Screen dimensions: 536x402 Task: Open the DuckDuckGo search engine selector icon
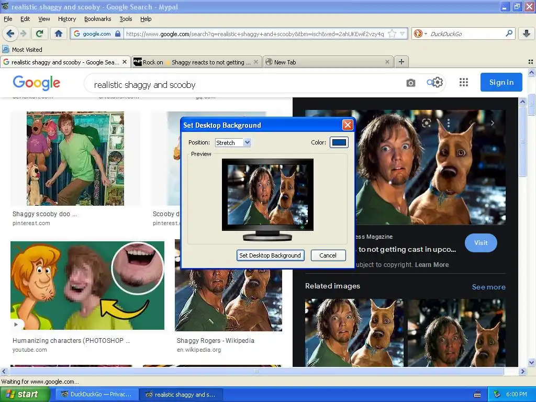point(420,33)
